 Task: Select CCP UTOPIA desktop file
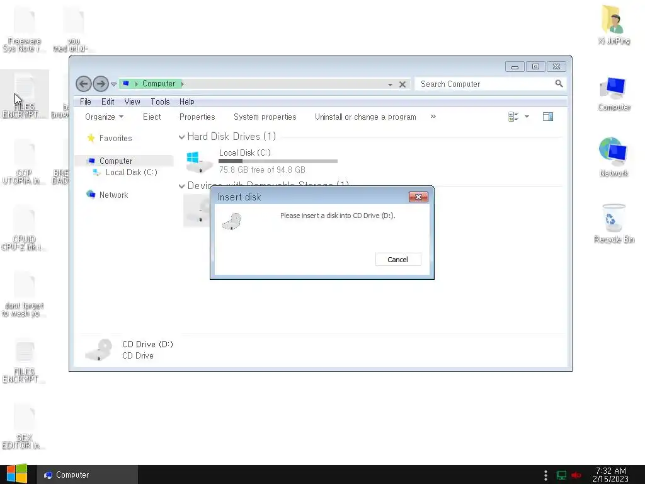(x=25, y=162)
